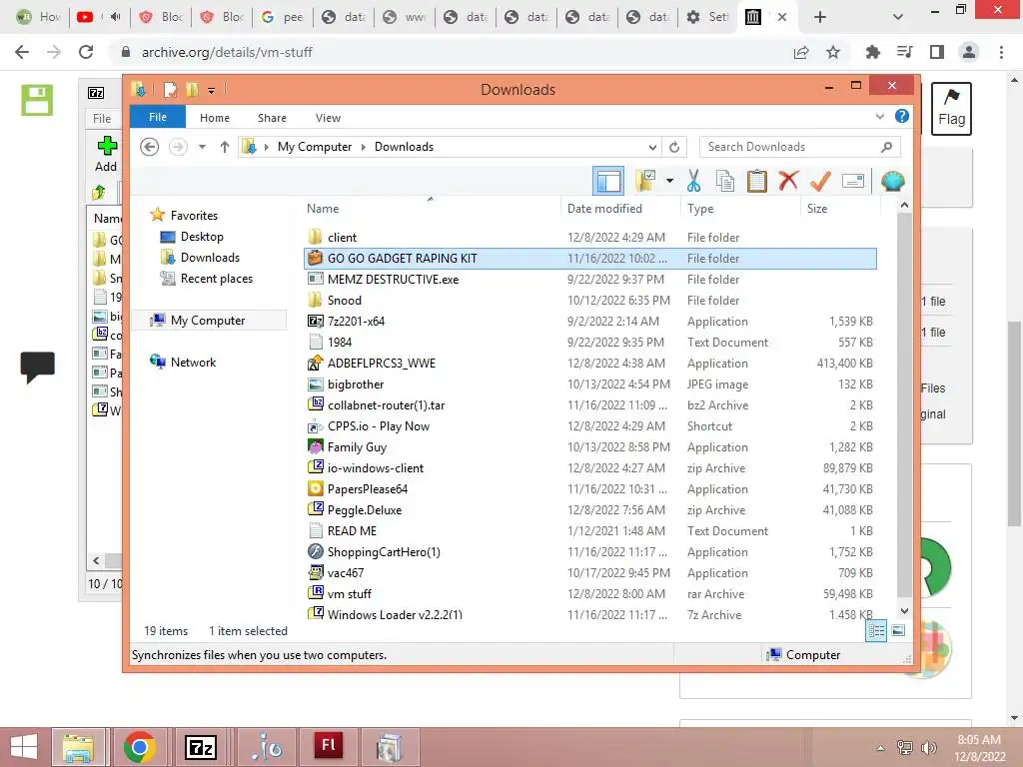Click the Paste clipboard icon
The image size is (1023, 767).
[x=757, y=181]
